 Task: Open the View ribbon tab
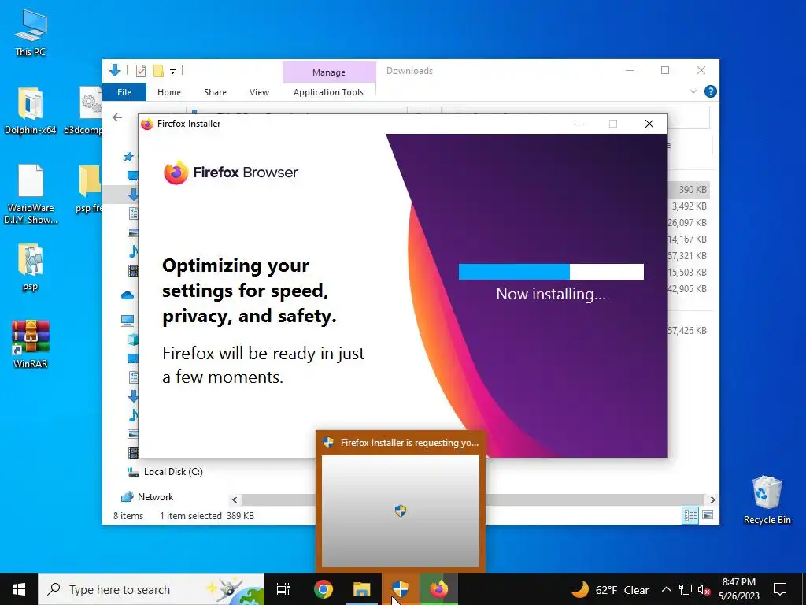click(259, 92)
